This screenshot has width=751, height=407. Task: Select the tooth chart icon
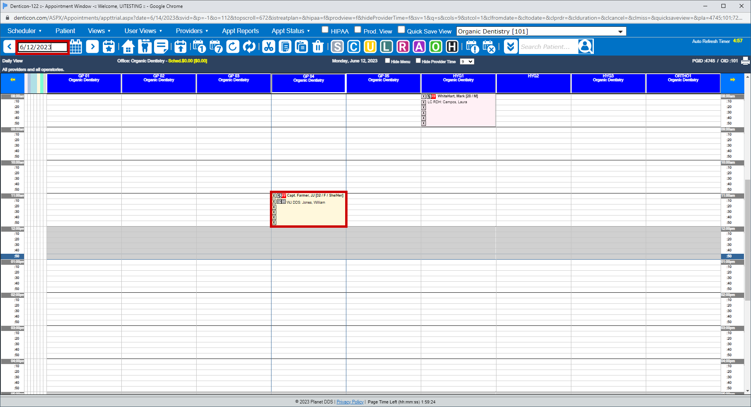coord(145,46)
